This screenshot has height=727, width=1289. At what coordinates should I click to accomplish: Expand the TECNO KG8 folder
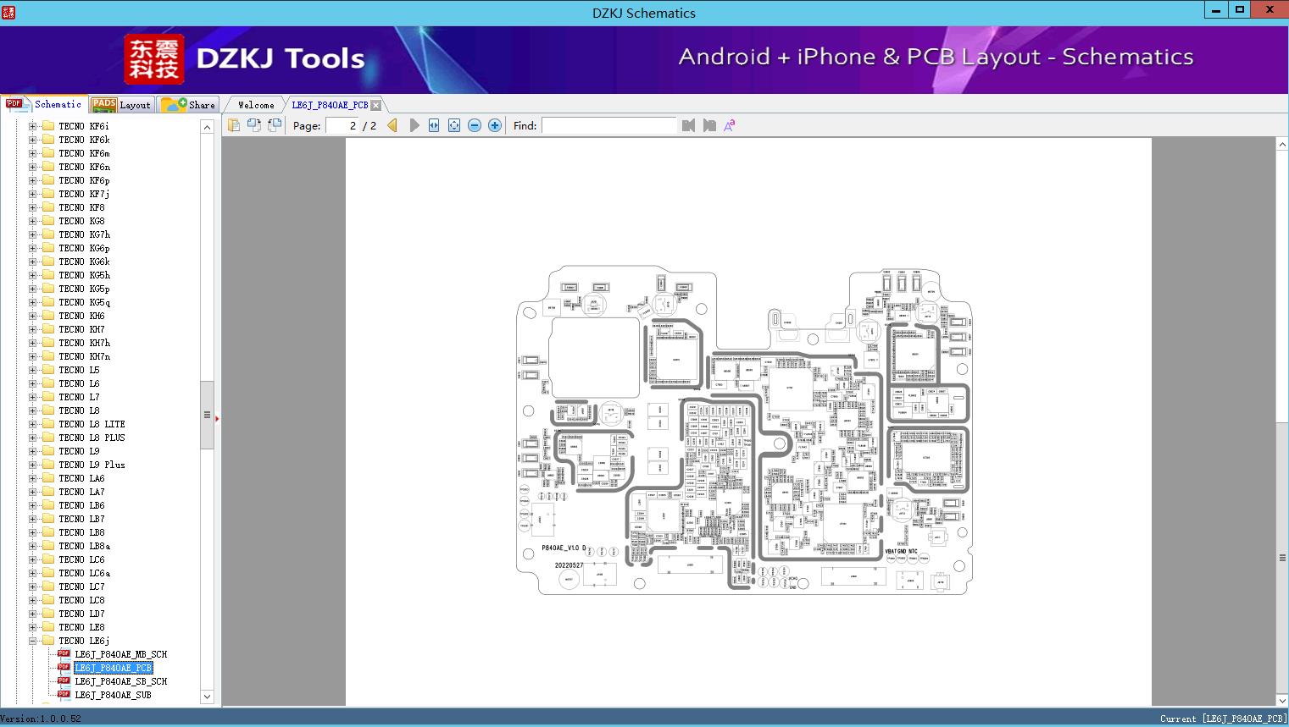point(32,221)
